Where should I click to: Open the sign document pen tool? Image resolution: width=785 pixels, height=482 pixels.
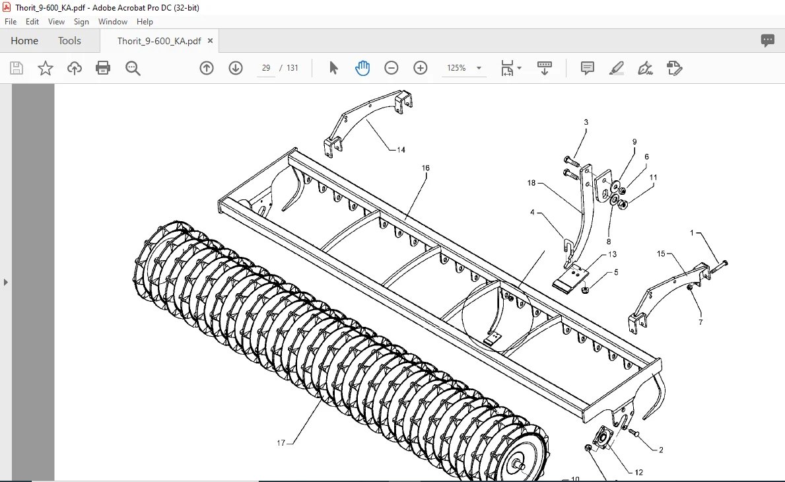(645, 68)
